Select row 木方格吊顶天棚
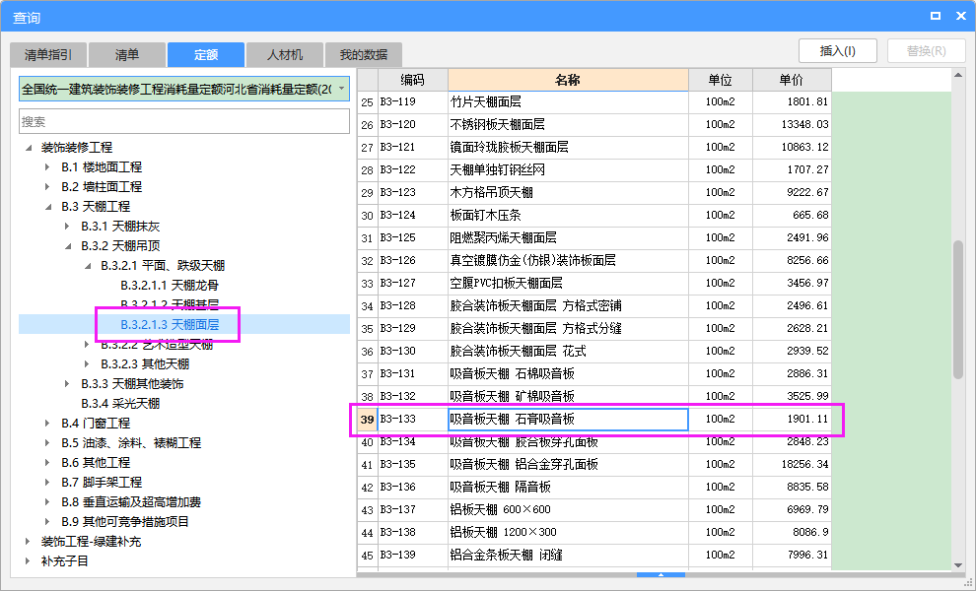 coord(594,193)
